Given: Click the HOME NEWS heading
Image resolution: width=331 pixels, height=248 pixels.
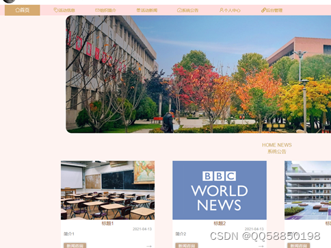Looking at the screenshot, I should tap(277, 145).
